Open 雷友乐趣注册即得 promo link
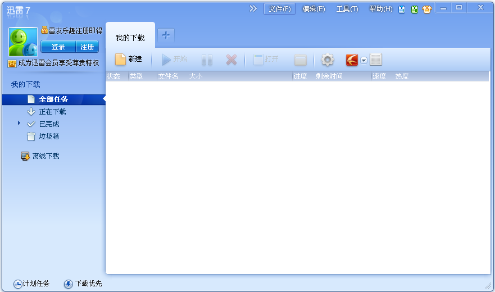 pos(75,31)
